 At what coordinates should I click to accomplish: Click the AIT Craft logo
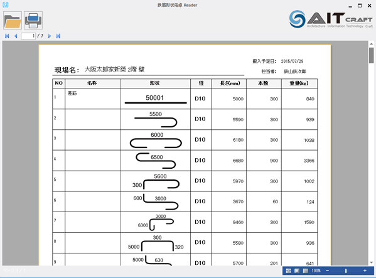(x=331, y=19)
